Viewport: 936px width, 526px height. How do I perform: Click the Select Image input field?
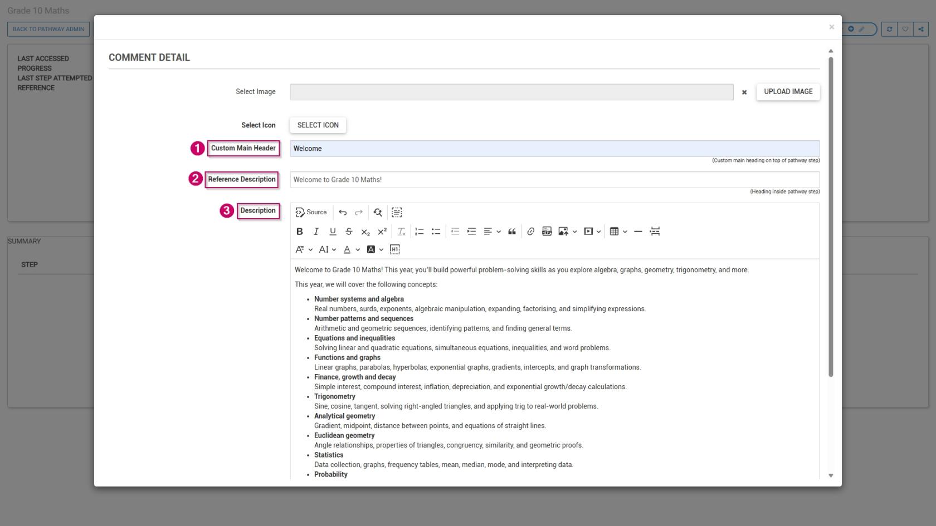coord(511,92)
